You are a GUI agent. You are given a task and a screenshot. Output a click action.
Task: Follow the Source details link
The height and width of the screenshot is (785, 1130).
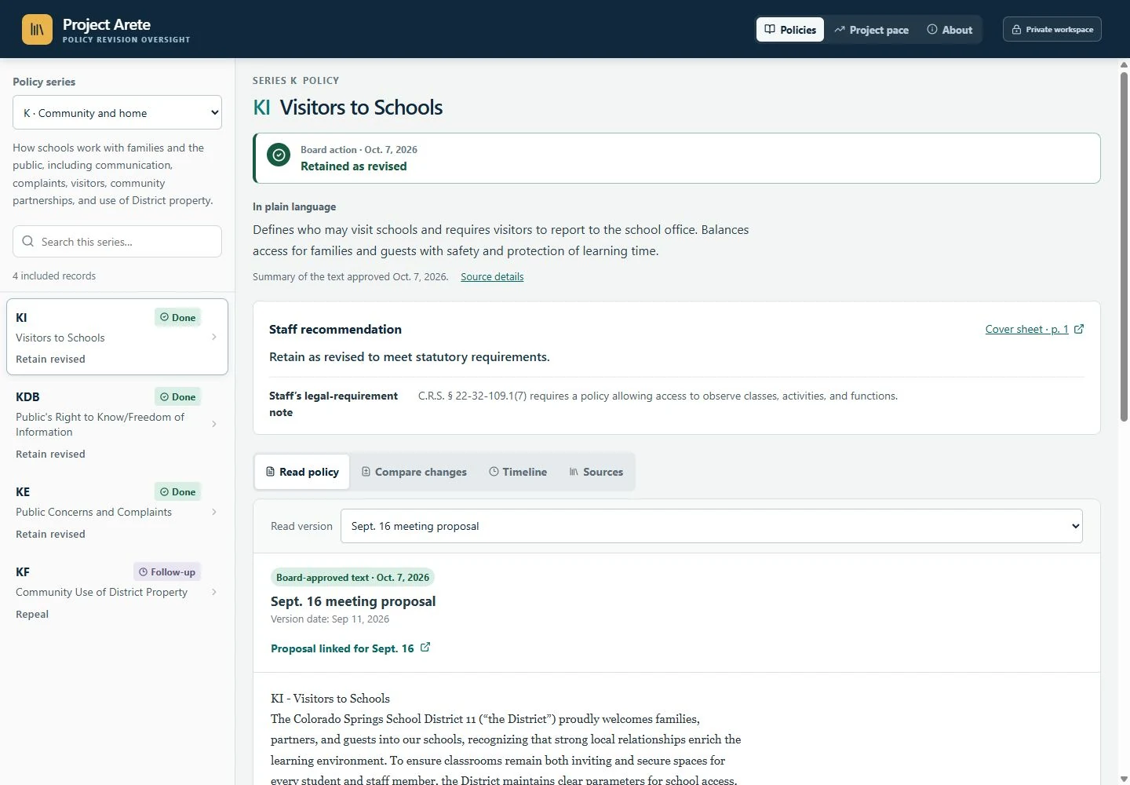click(x=492, y=276)
